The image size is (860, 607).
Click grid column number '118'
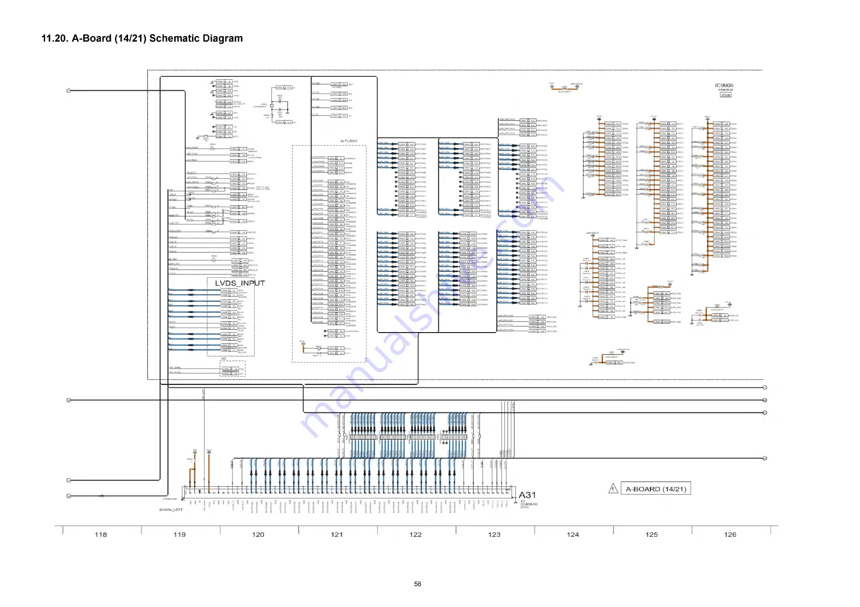pyautogui.click(x=101, y=534)
